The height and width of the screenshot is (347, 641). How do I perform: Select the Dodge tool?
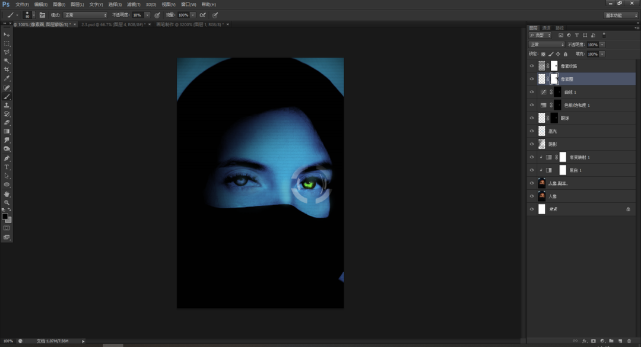click(7, 149)
